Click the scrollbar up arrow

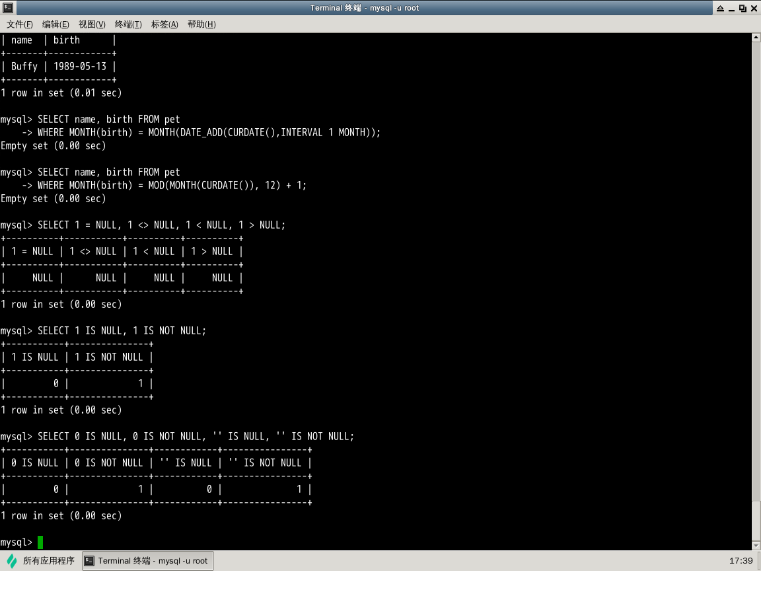[756, 38]
